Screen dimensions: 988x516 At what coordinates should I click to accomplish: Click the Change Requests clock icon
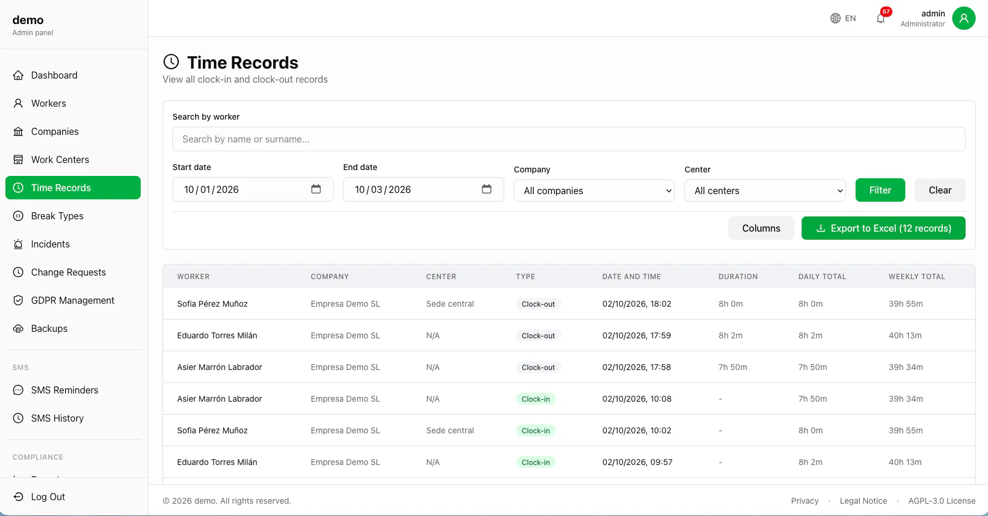pyautogui.click(x=18, y=272)
